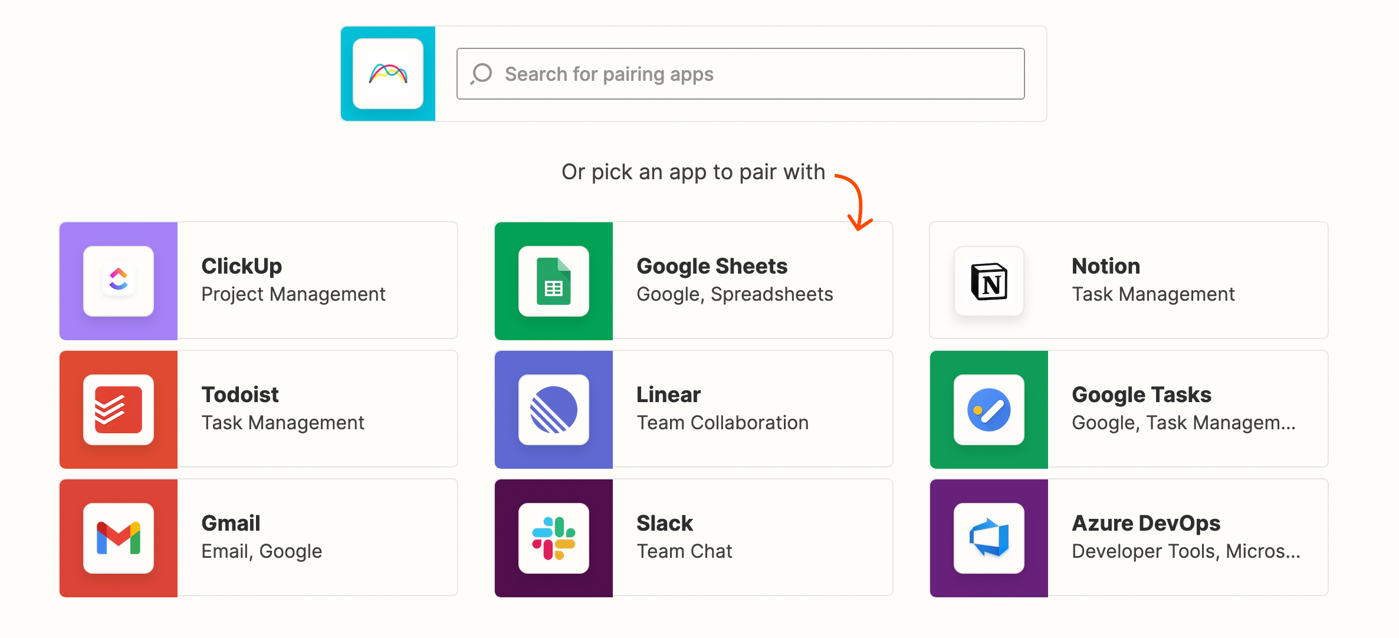Image resolution: width=1399 pixels, height=638 pixels.
Task: Click 'Task Management' under Notion
Action: point(1153,294)
